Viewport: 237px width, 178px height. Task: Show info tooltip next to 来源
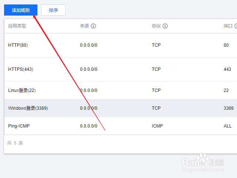93,26
